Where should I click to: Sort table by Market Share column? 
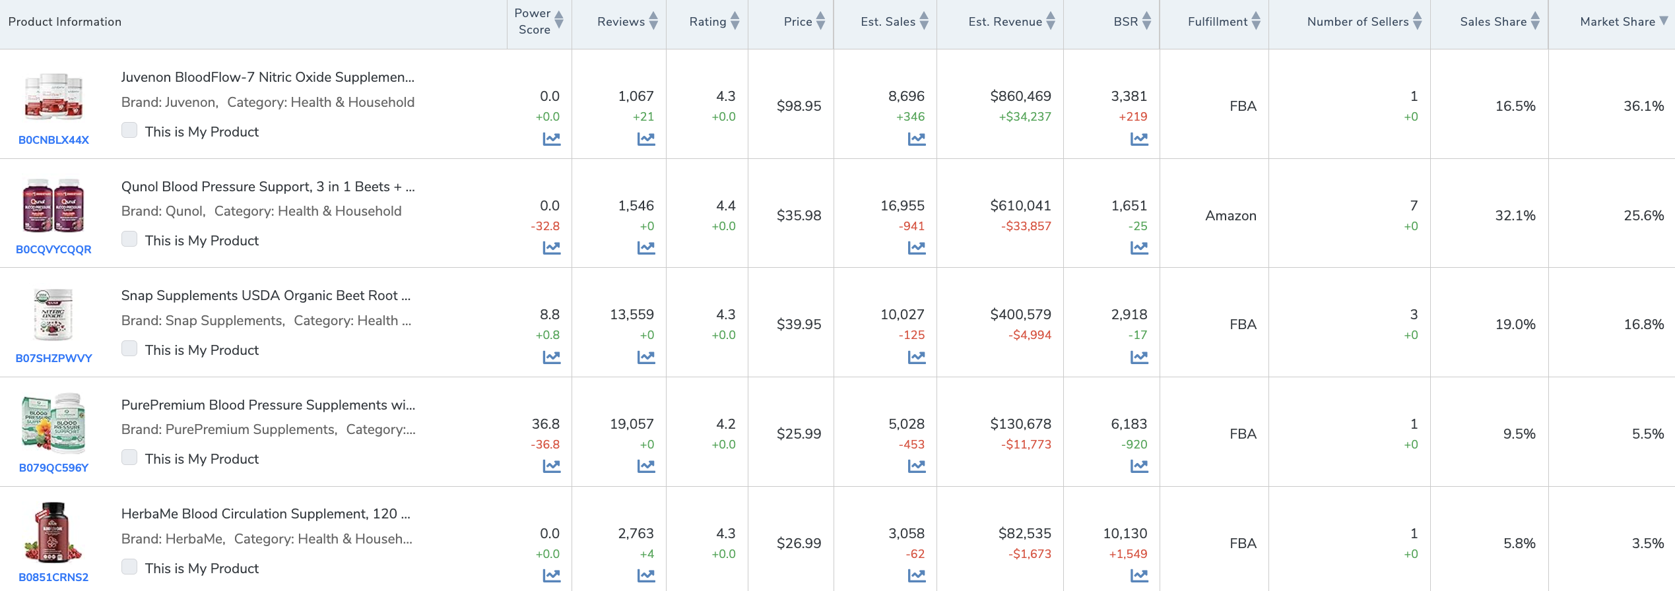pyautogui.click(x=1664, y=21)
